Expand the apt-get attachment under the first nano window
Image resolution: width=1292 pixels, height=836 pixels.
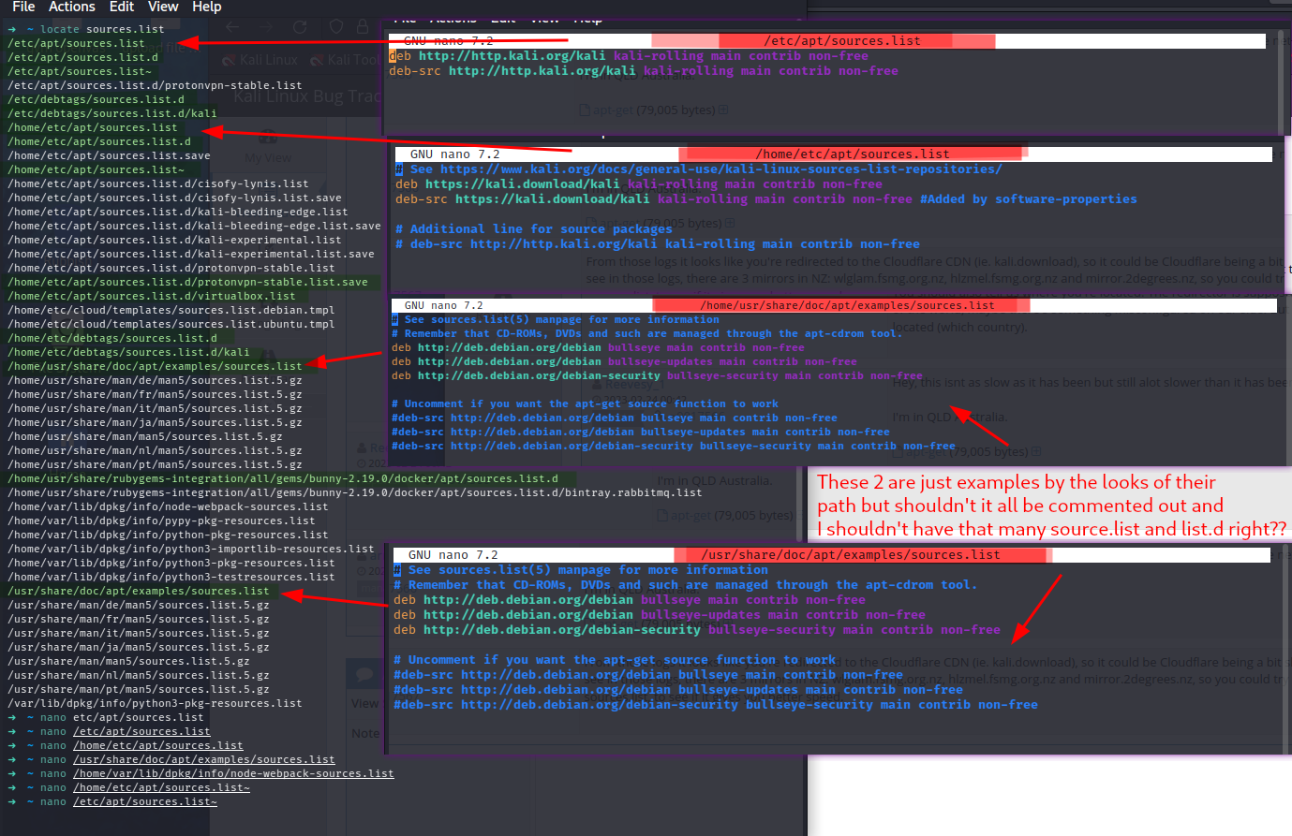click(723, 110)
